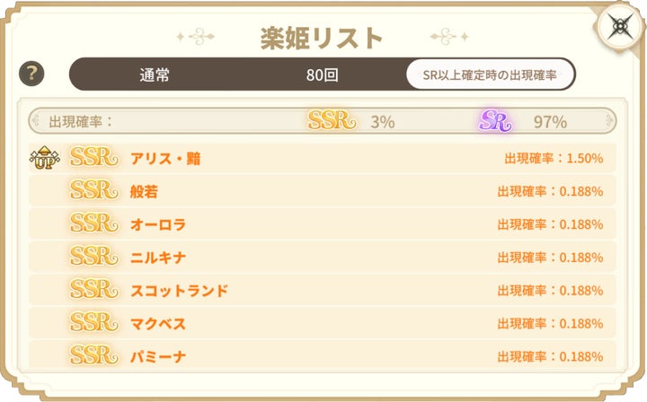Select SR以上確定時の出現確率 tab
Image resolution: width=647 pixels, height=402 pixels.
(x=490, y=75)
